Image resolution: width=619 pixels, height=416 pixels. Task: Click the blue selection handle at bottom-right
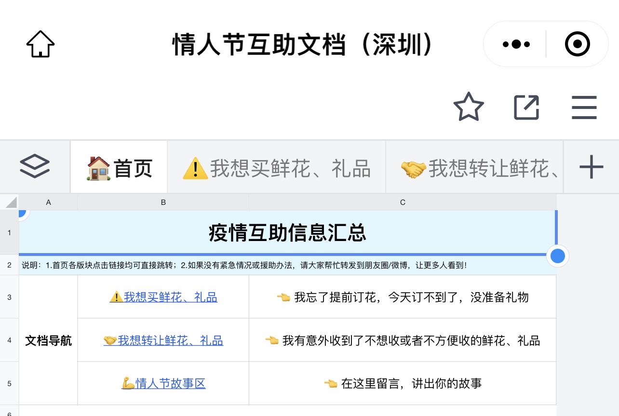tap(557, 255)
